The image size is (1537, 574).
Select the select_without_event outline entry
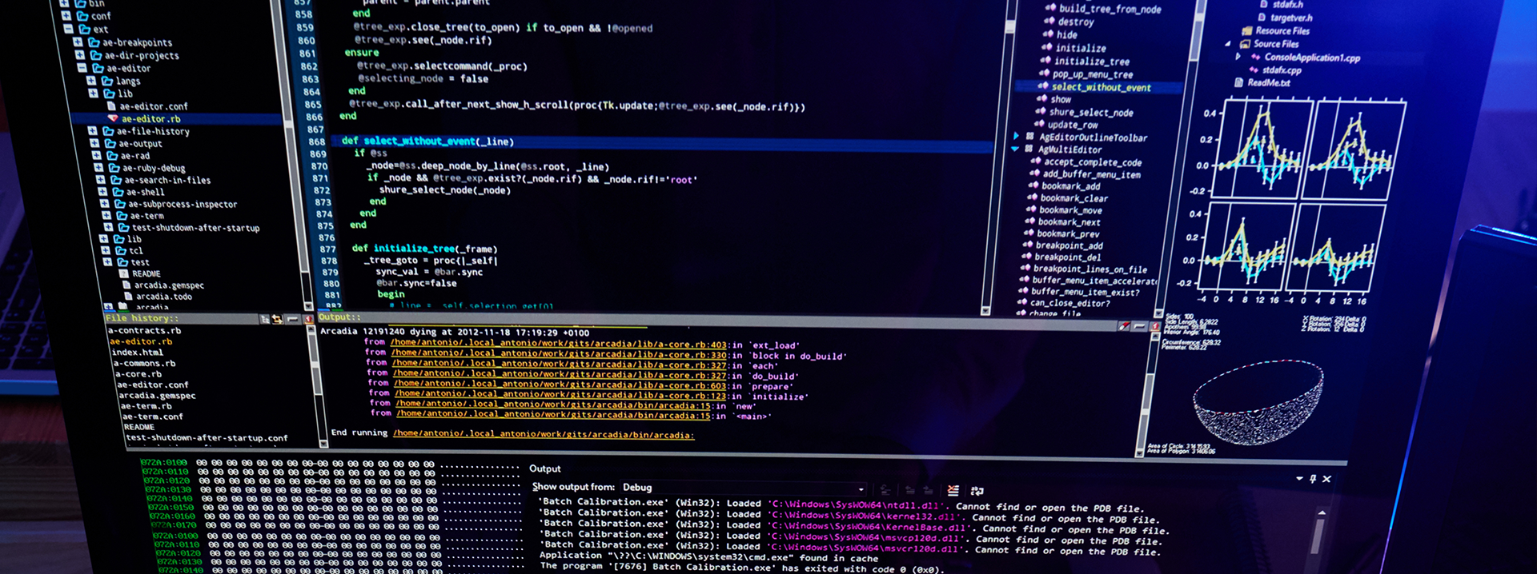(x=1101, y=87)
